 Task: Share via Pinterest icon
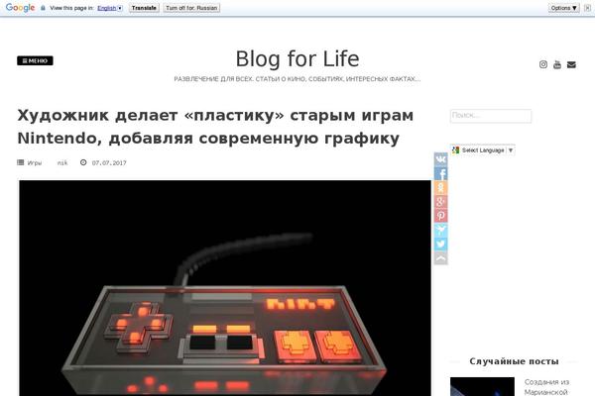coord(441,216)
